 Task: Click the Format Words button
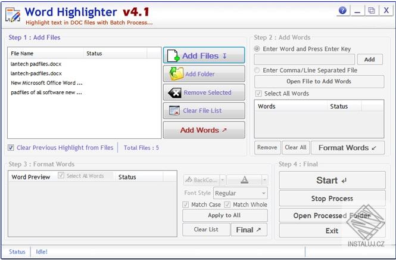(348, 147)
